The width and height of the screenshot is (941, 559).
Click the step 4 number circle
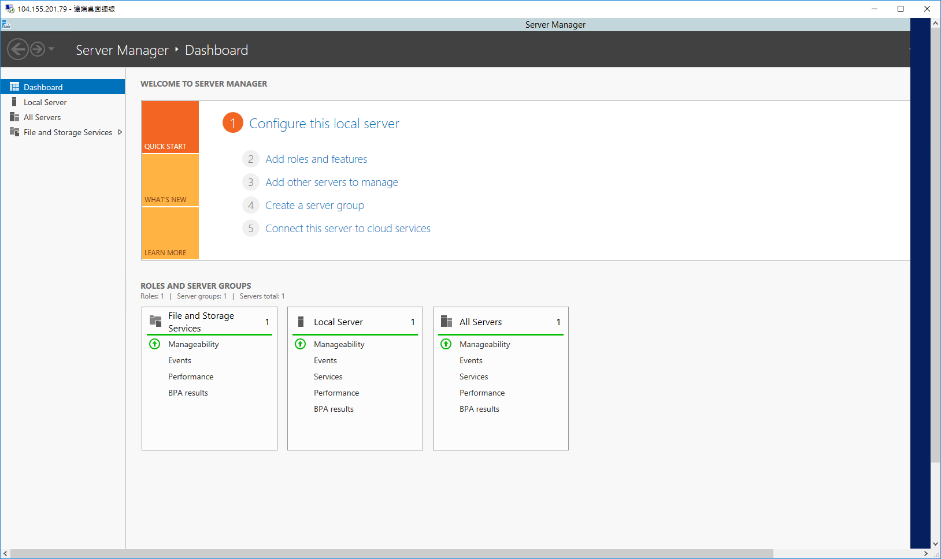[x=251, y=205]
